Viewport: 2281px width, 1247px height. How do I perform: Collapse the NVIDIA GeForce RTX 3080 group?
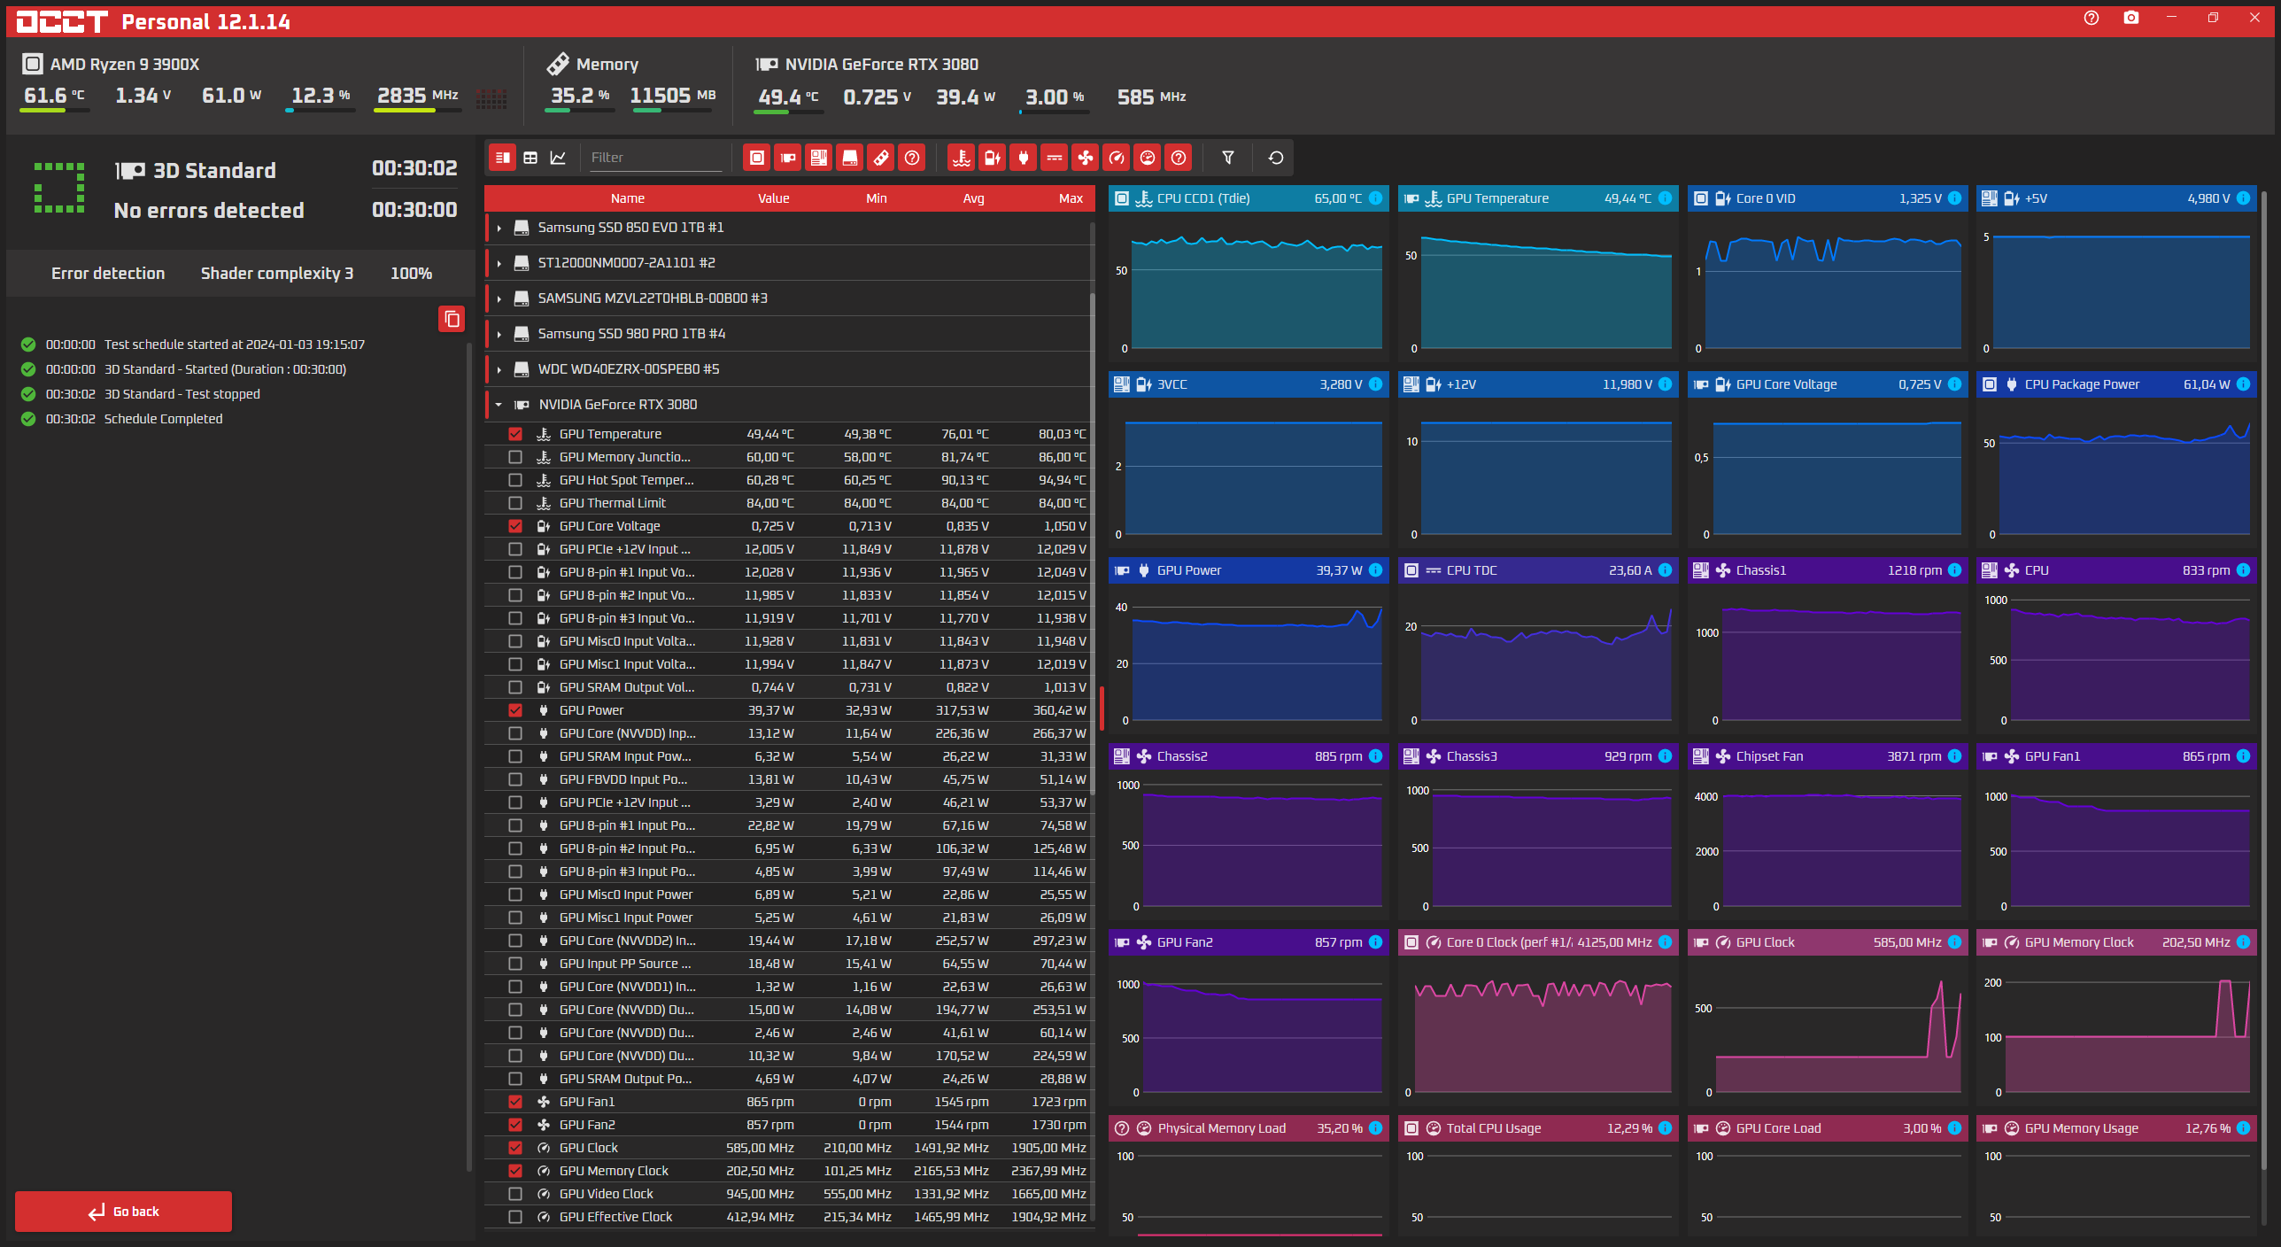point(499,405)
